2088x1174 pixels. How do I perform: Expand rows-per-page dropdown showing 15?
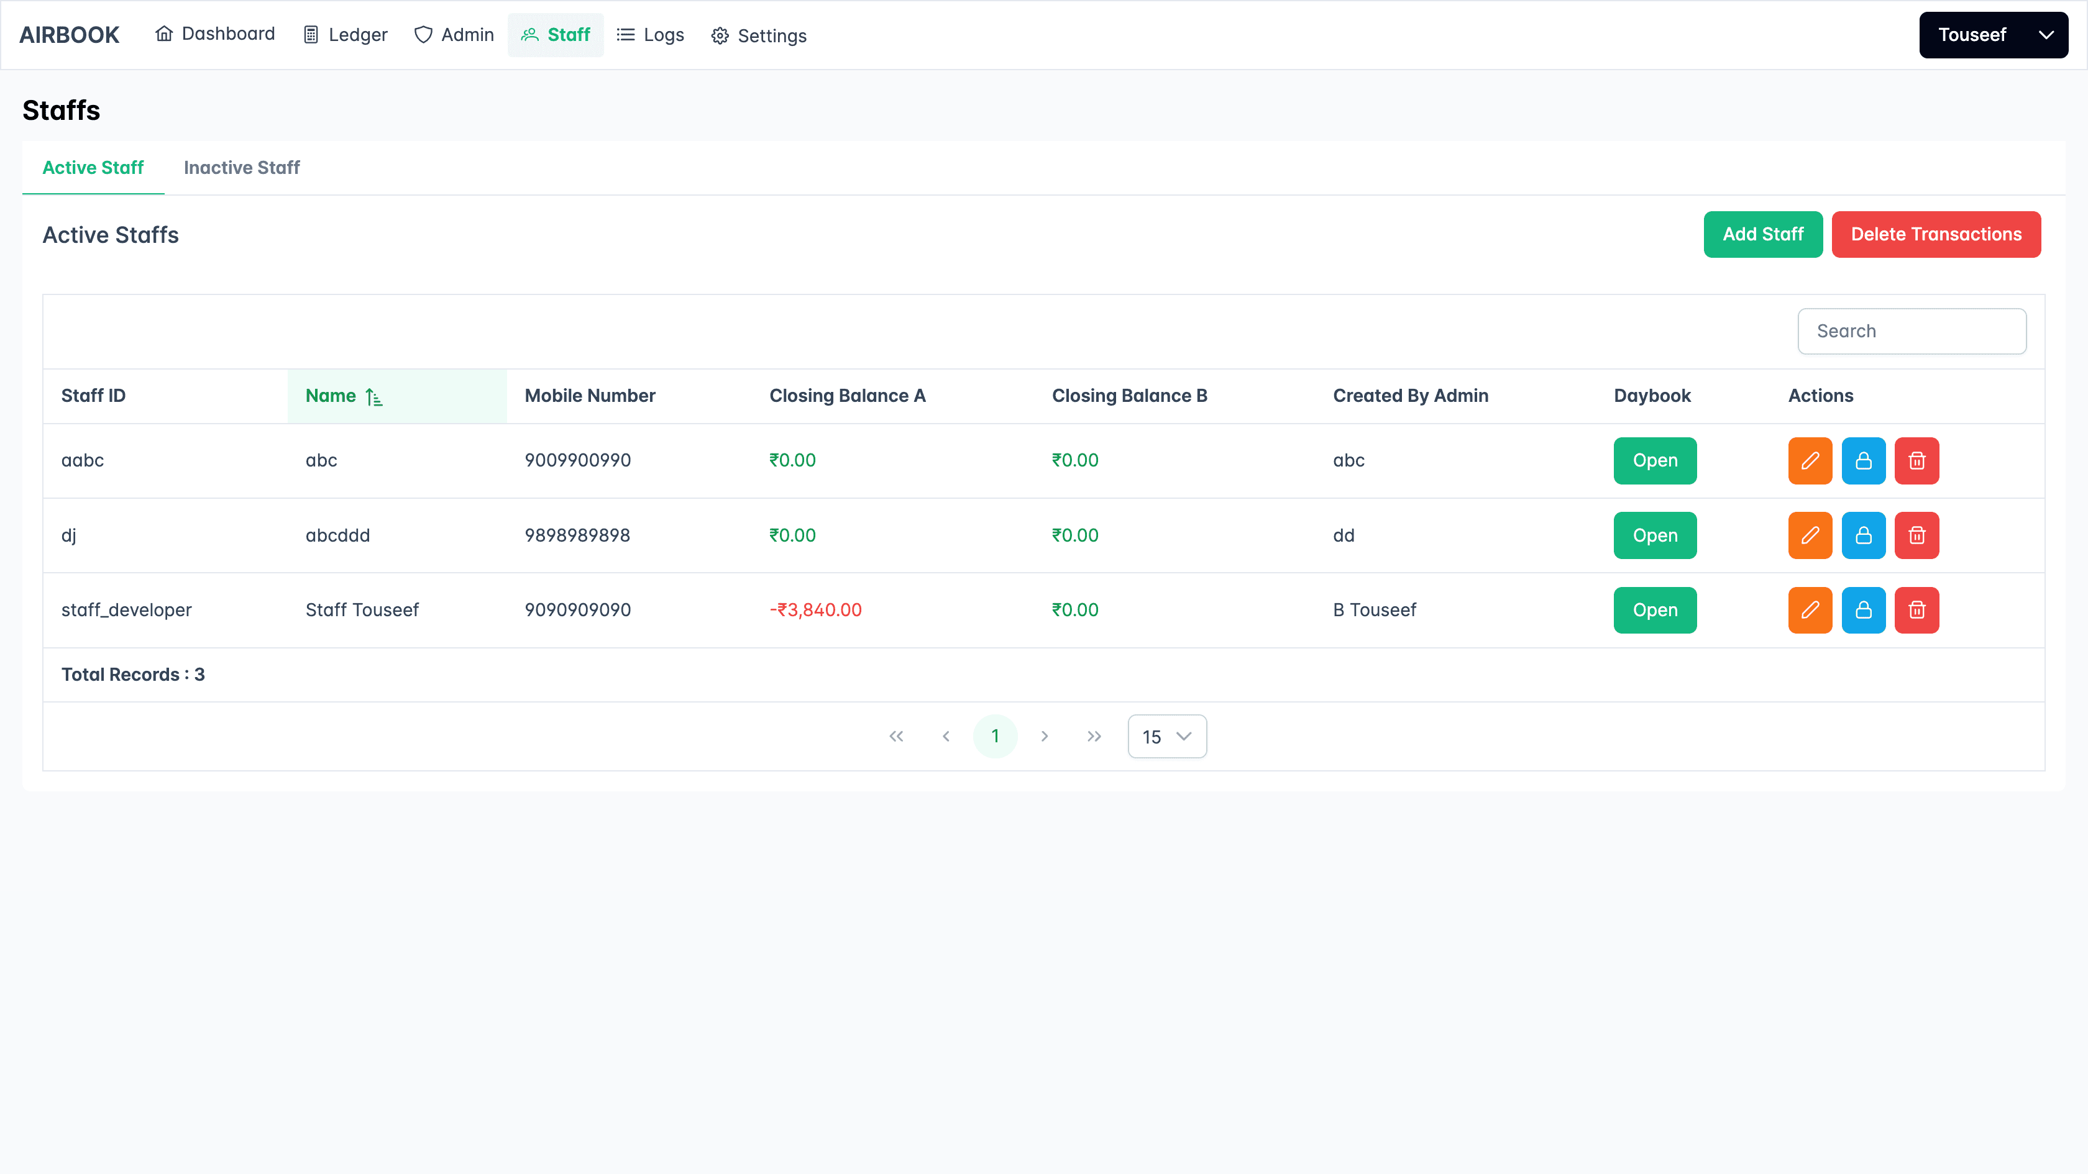click(x=1166, y=735)
